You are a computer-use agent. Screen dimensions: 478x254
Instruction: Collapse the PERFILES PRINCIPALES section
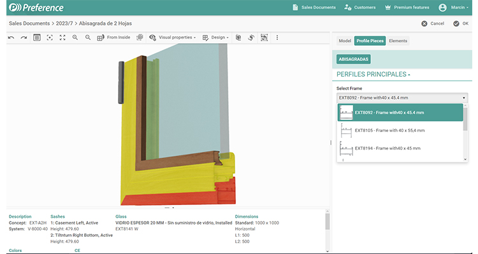pyautogui.click(x=373, y=74)
